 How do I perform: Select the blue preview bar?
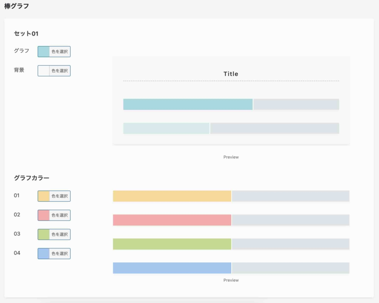click(x=172, y=268)
